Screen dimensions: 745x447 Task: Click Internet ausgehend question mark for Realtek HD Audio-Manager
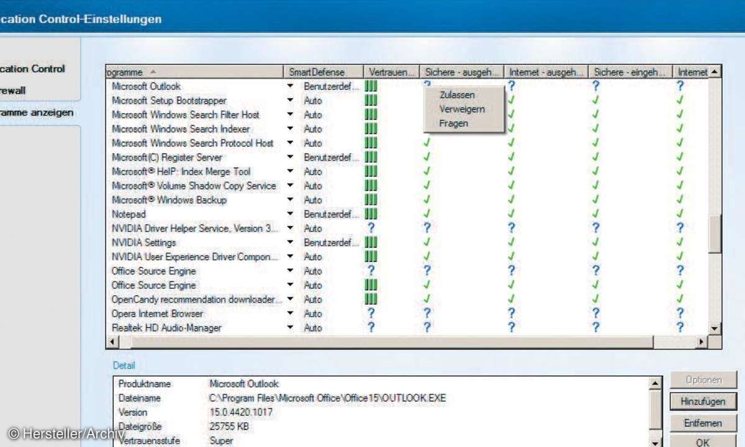[511, 328]
